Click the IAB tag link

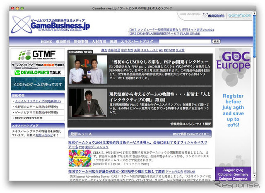pyautogui.click(x=193, y=172)
